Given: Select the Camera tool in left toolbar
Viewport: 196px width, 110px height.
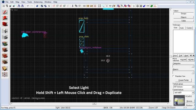Looking at the screenshot, I should [x=5, y=24].
